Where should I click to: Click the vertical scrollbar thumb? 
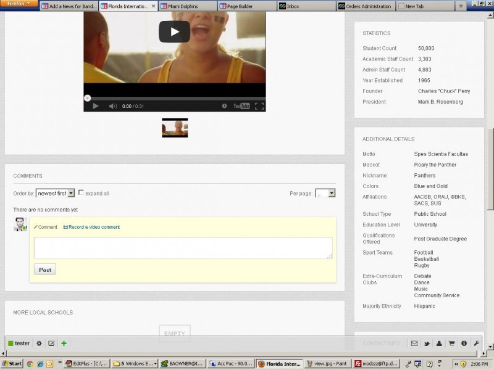point(490,168)
